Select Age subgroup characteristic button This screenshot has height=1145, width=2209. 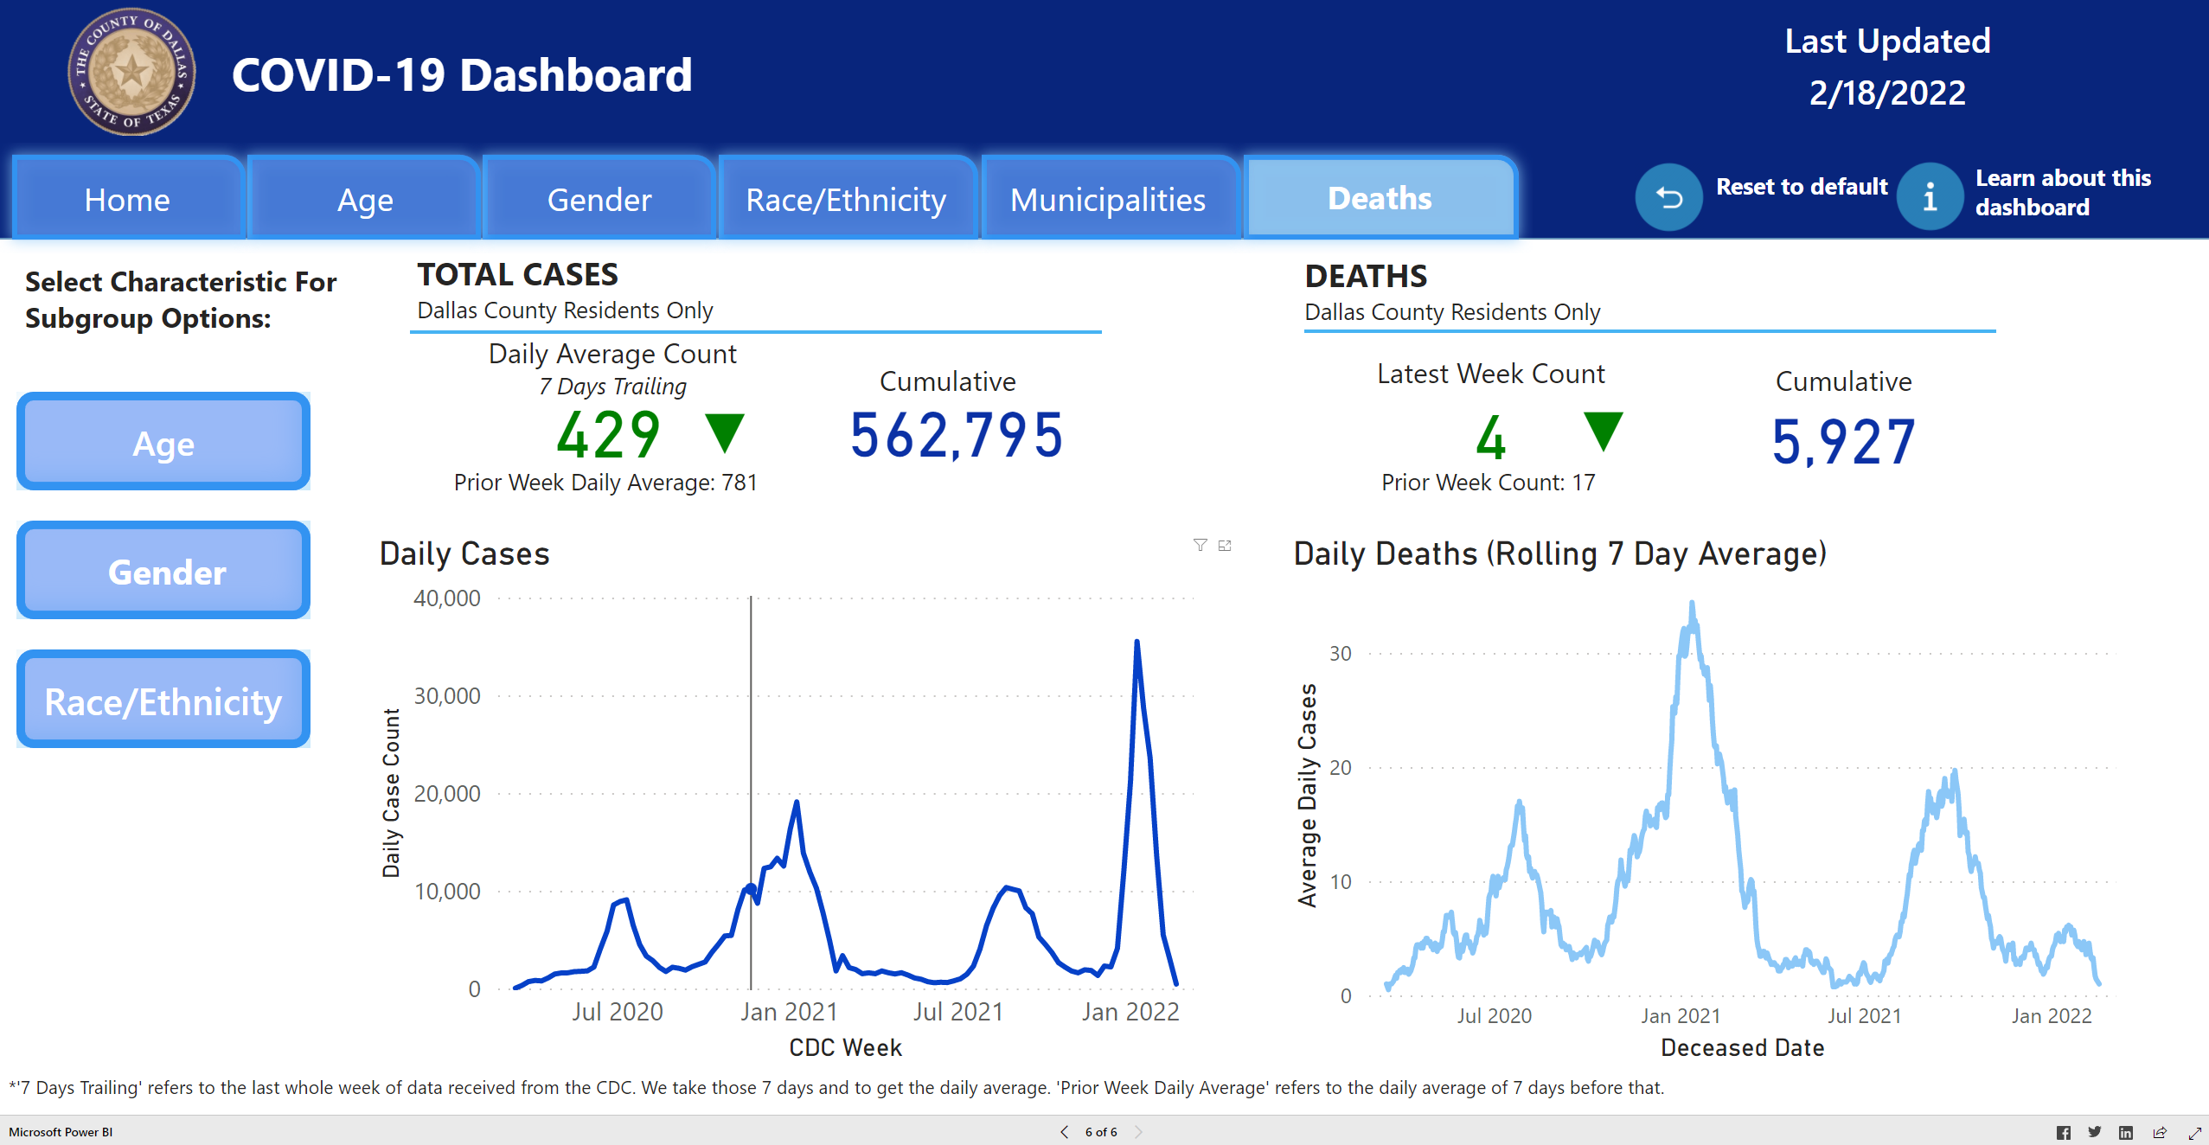(163, 443)
